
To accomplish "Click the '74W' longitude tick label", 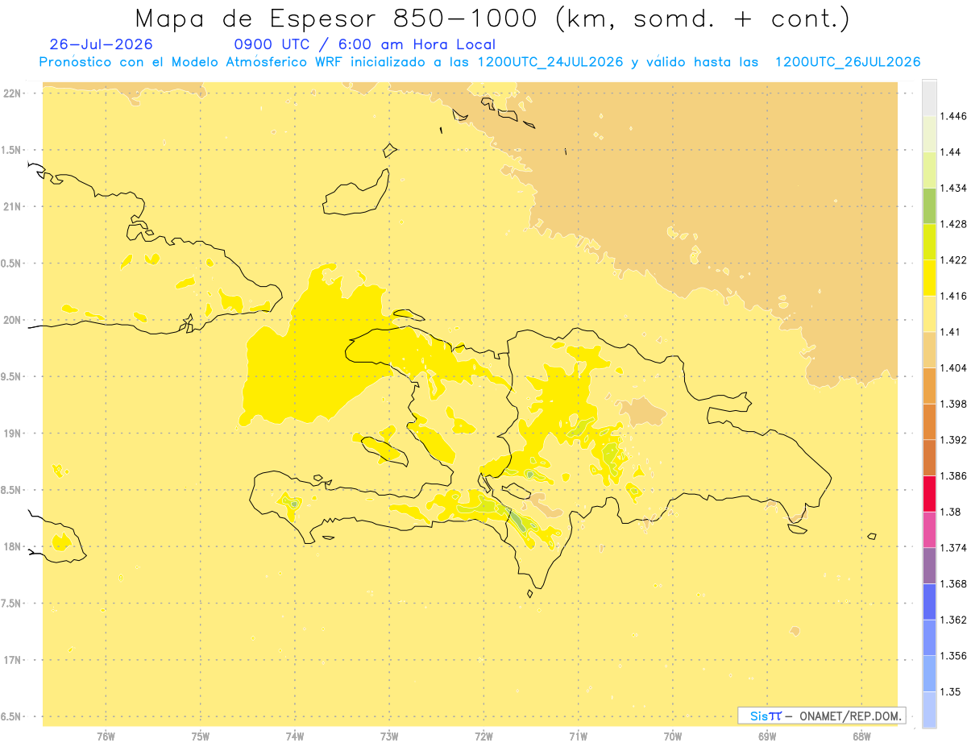I will point(295,737).
